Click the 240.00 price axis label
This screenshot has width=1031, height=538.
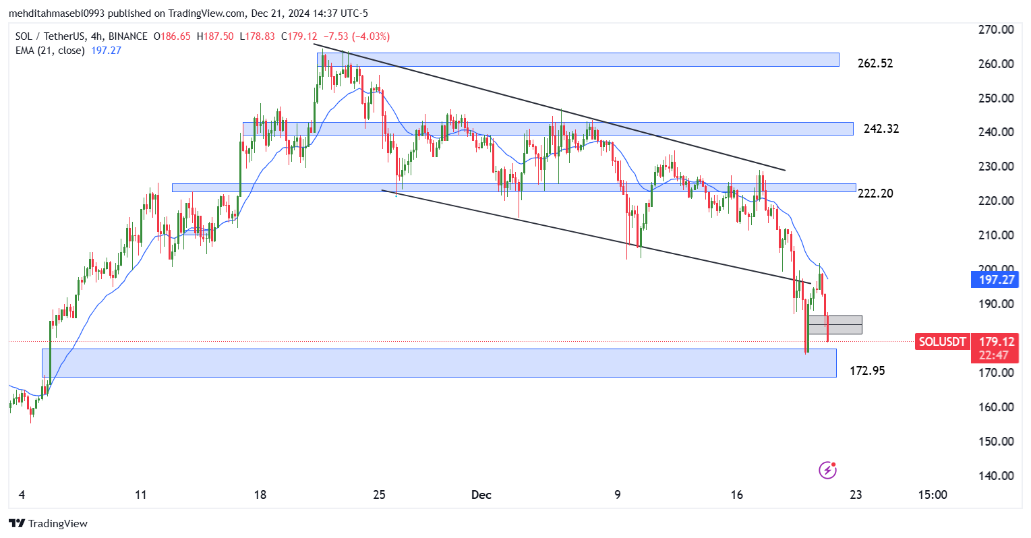click(x=996, y=132)
